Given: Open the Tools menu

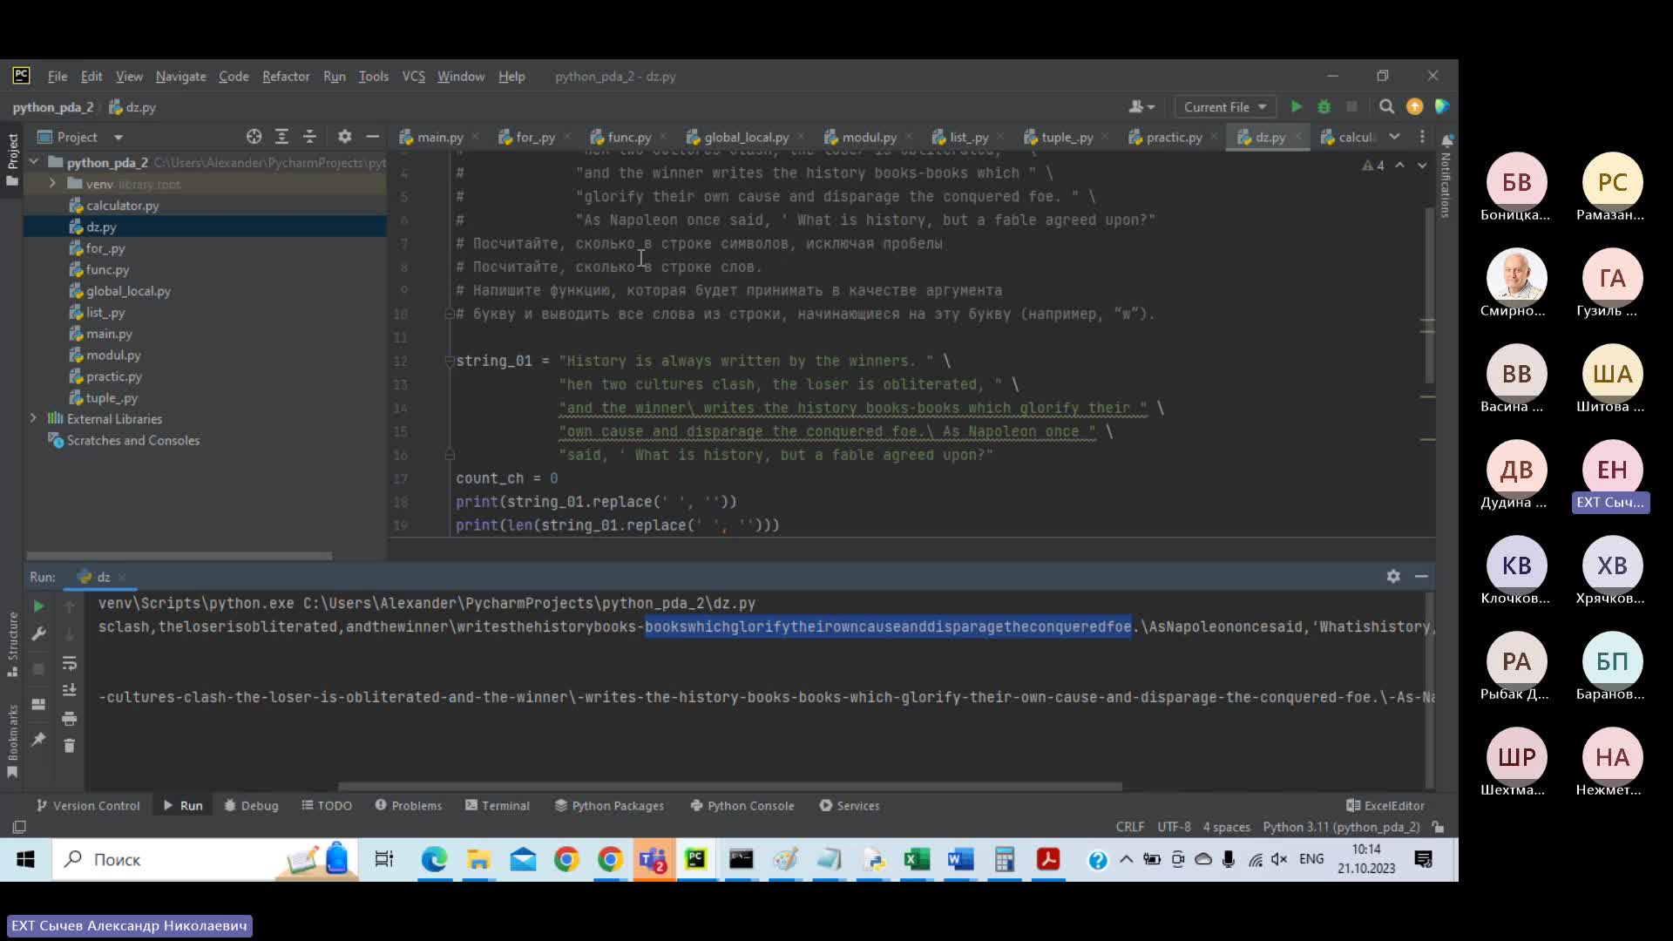Looking at the screenshot, I should [x=373, y=77].
